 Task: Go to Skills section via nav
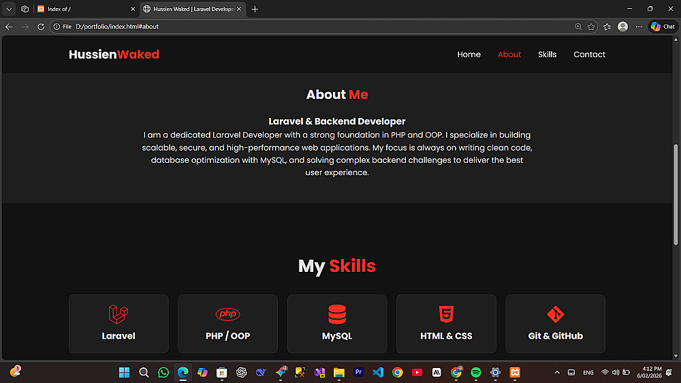[548, 55]
